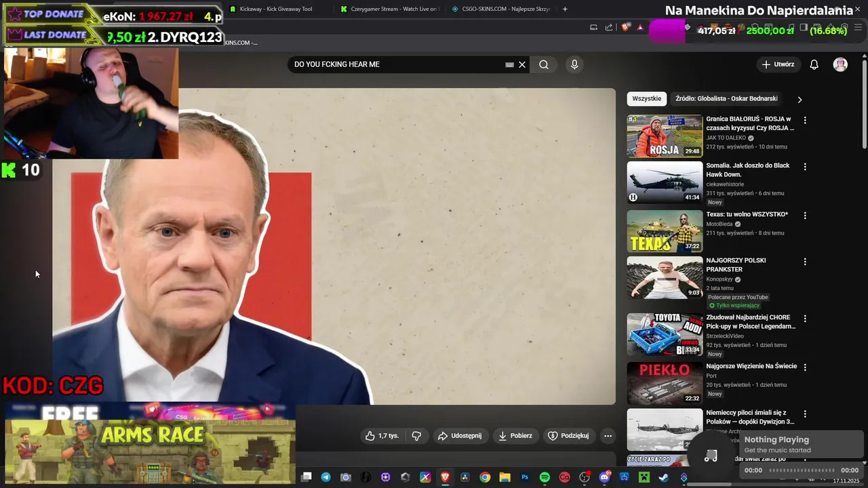Visit the JAK TO DALEKO channel
868x488 pixels.
725,138
